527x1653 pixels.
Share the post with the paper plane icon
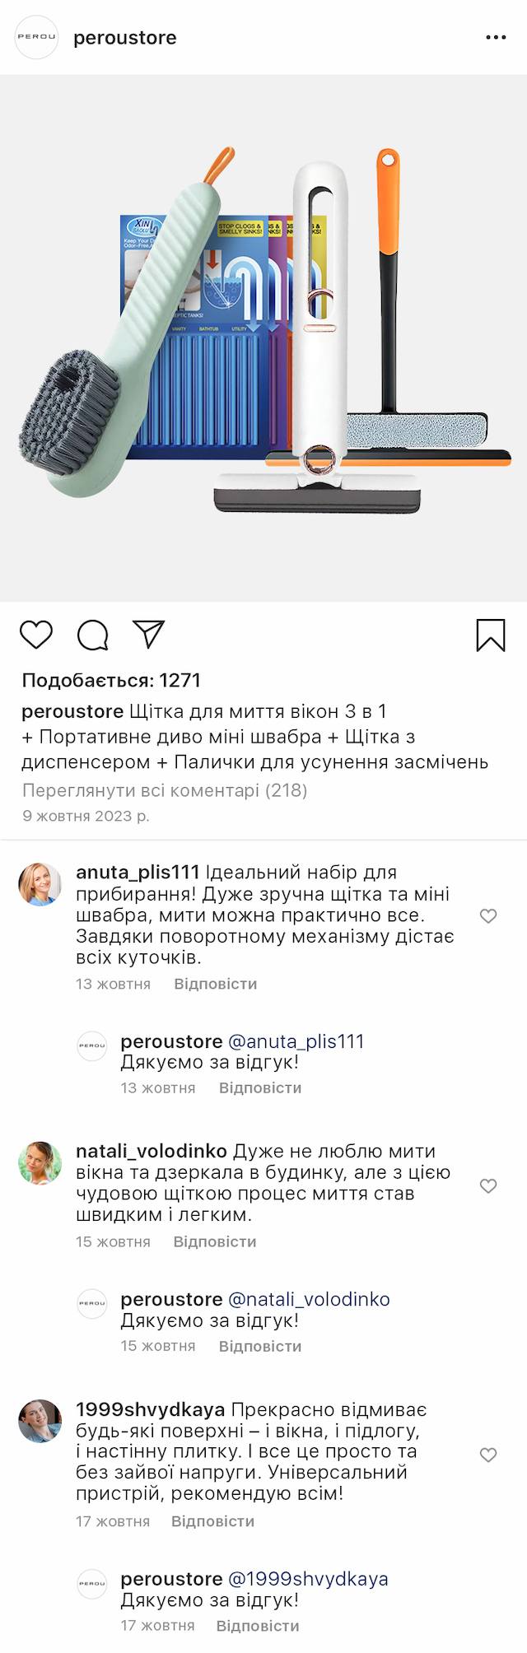[149, 634]
